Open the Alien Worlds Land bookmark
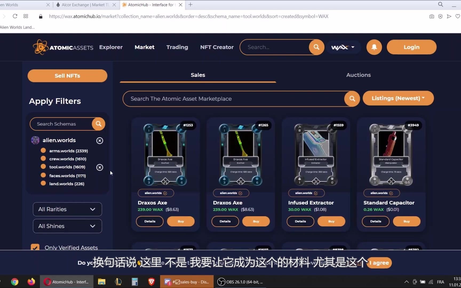 pyautogui.click(x=17, y=27)
